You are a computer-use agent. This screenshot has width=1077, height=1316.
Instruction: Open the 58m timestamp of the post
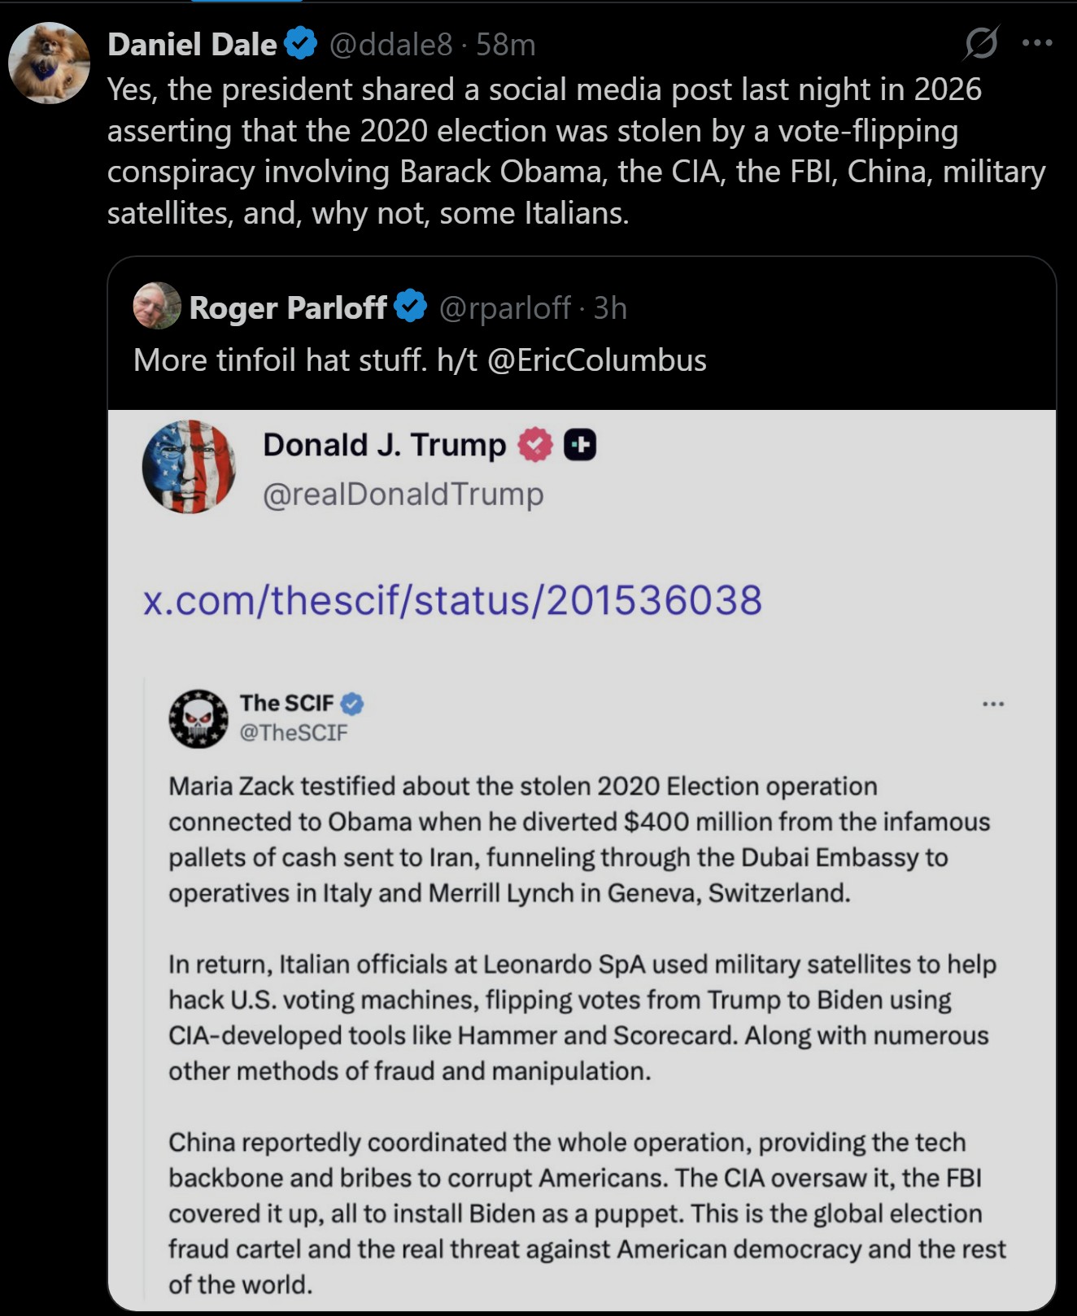[x=506, y=45]
